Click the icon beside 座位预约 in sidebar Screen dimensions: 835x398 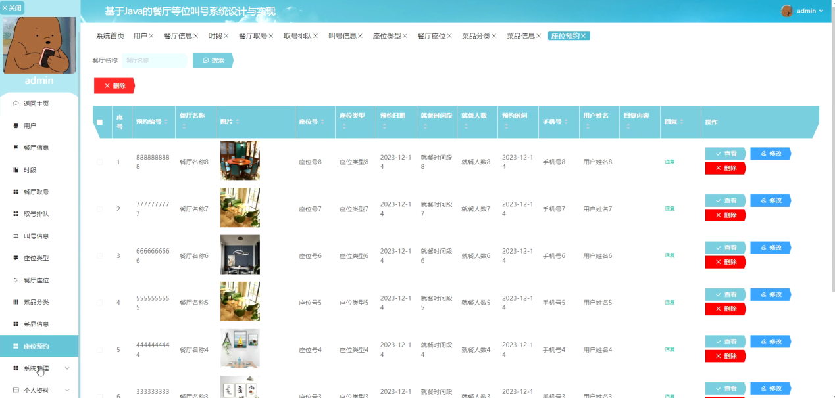16,346
